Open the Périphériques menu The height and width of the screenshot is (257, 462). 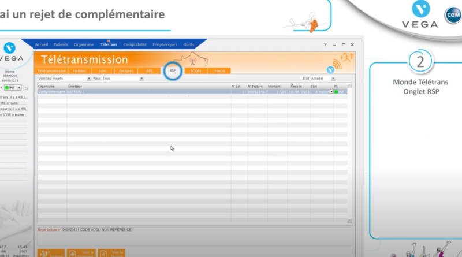click(165, 45)
